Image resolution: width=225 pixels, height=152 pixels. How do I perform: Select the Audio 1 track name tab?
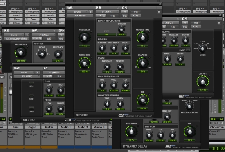(x=66, y=127)
